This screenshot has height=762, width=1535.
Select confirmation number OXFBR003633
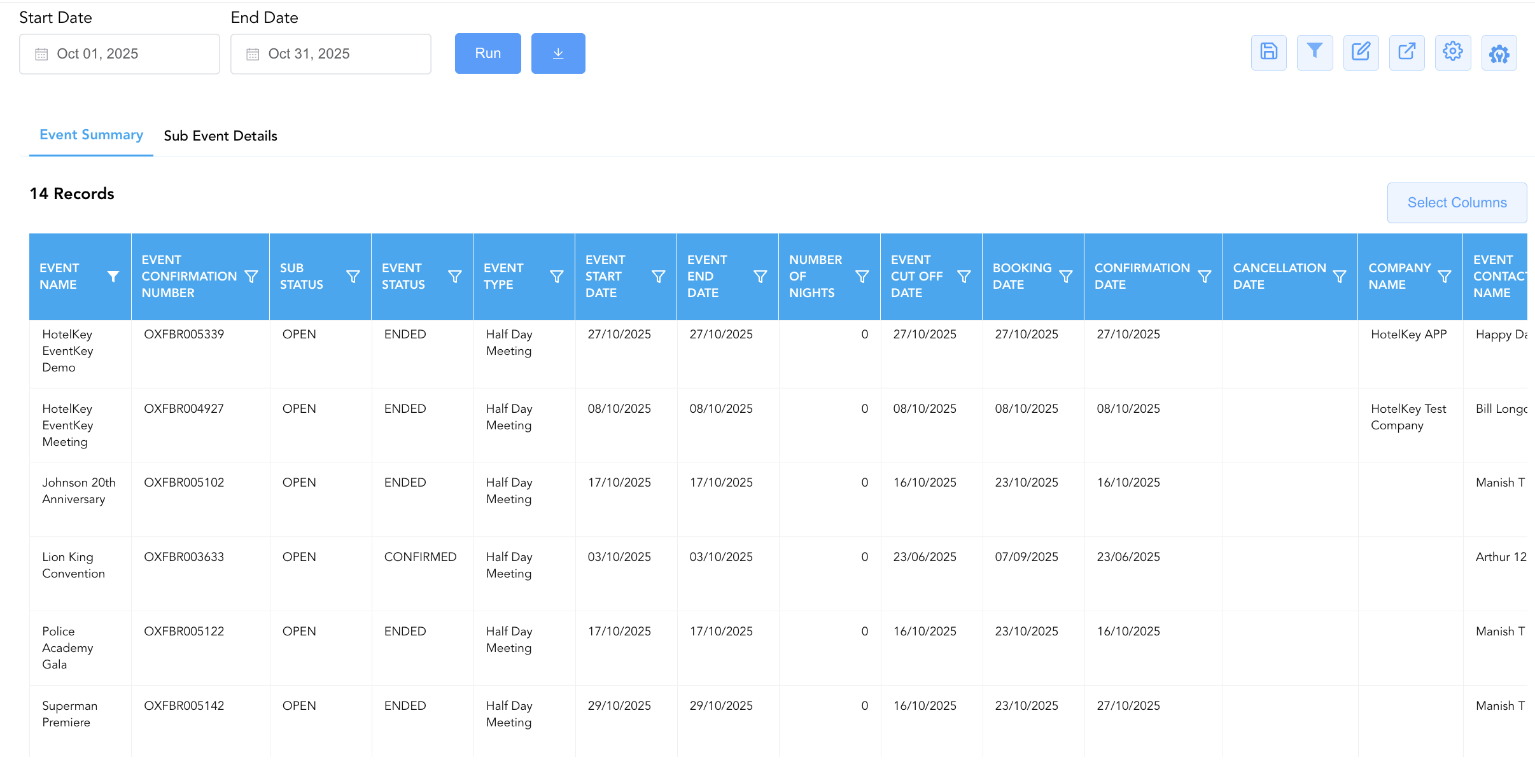(184, 557)
